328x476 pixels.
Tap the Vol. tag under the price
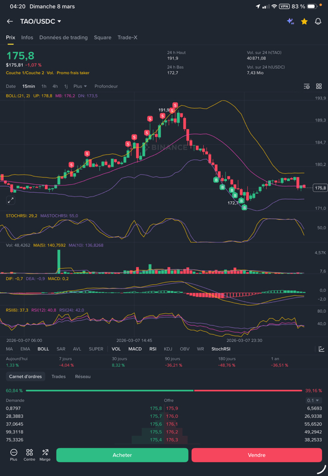click(x=50, y=73)
